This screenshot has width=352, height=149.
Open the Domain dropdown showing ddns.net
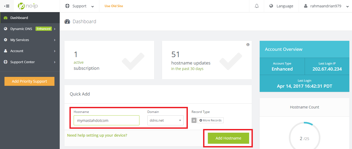165,120
